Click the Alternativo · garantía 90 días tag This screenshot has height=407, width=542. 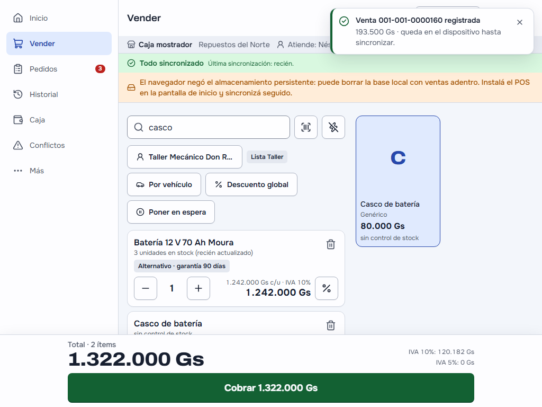point(182,266)
